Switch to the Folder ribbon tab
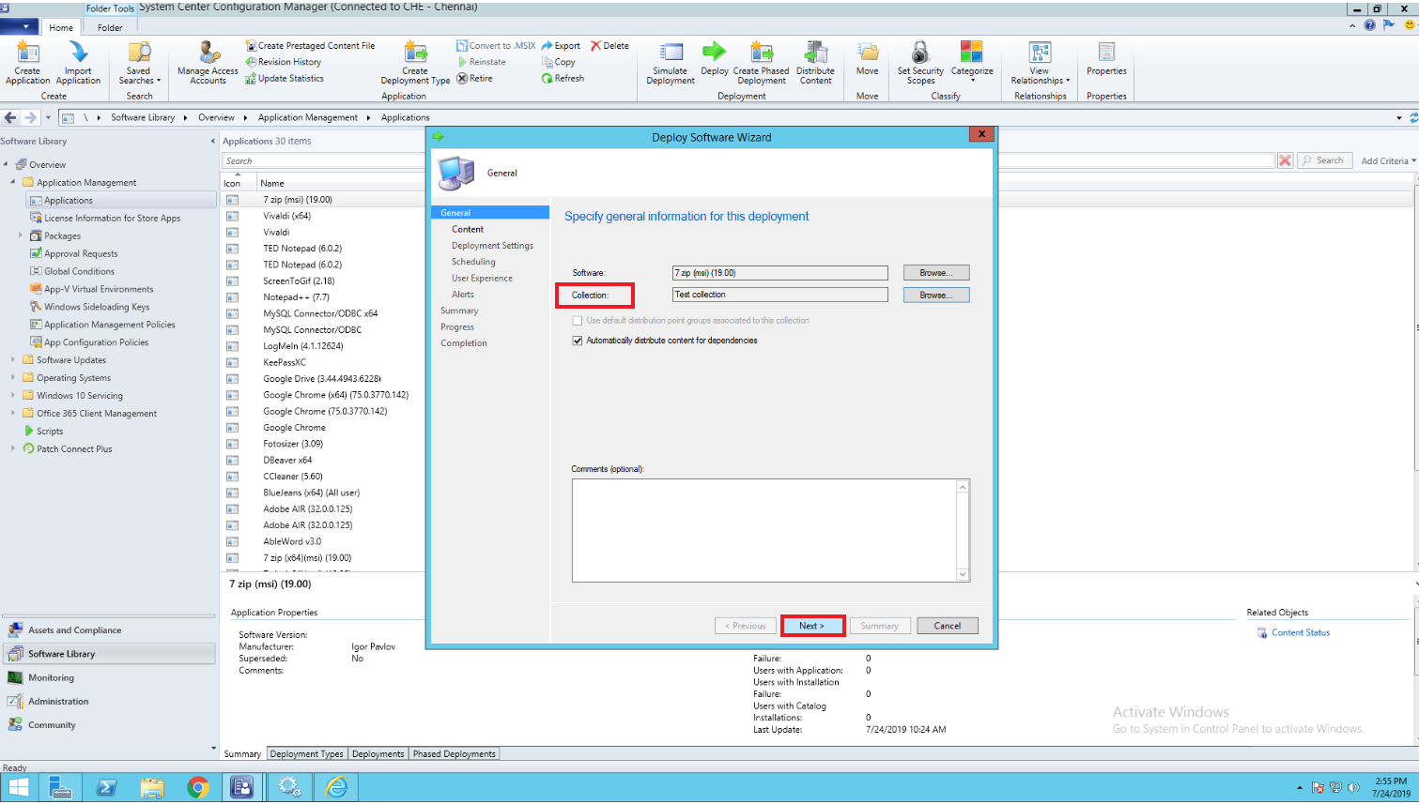Screen dimensions: 1419x804 click(x=109, y=27)
